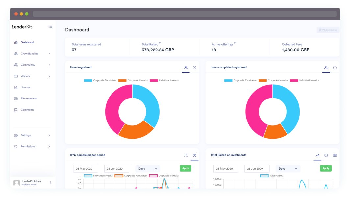Expand the Permissions sidebar section
350x198 pixels.
(49, 147)
